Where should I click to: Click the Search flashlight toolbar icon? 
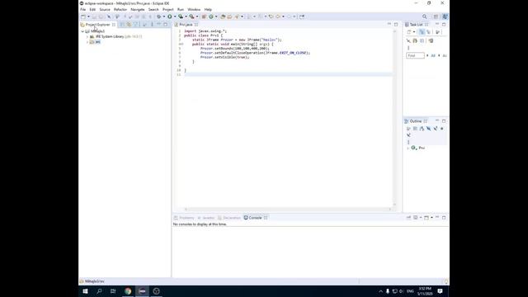point(237,16)
